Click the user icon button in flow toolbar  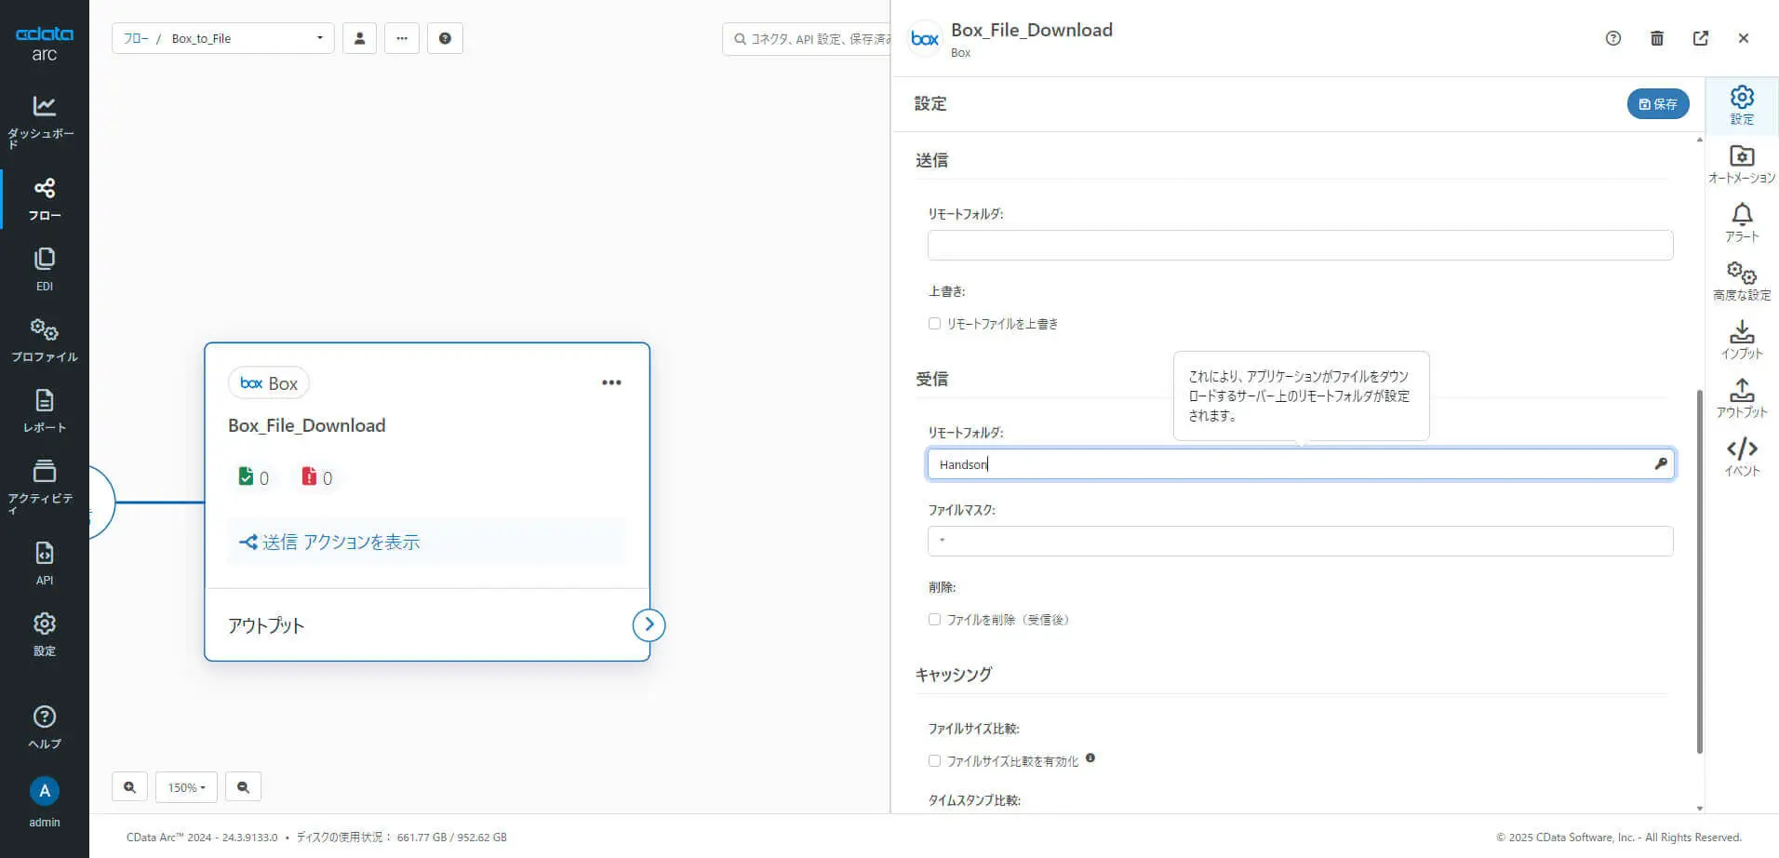click(x=359, y=38)
